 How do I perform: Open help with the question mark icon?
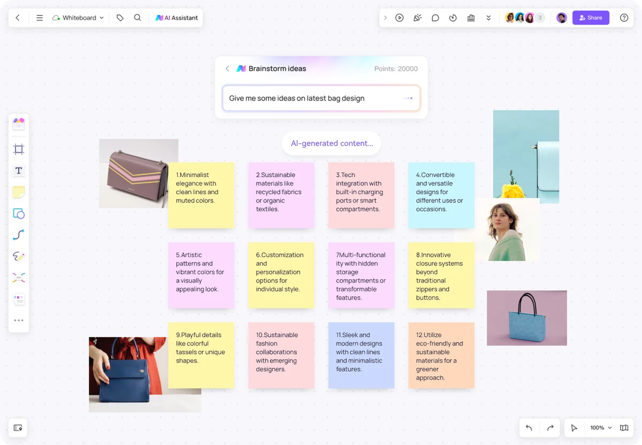point(624,18)
